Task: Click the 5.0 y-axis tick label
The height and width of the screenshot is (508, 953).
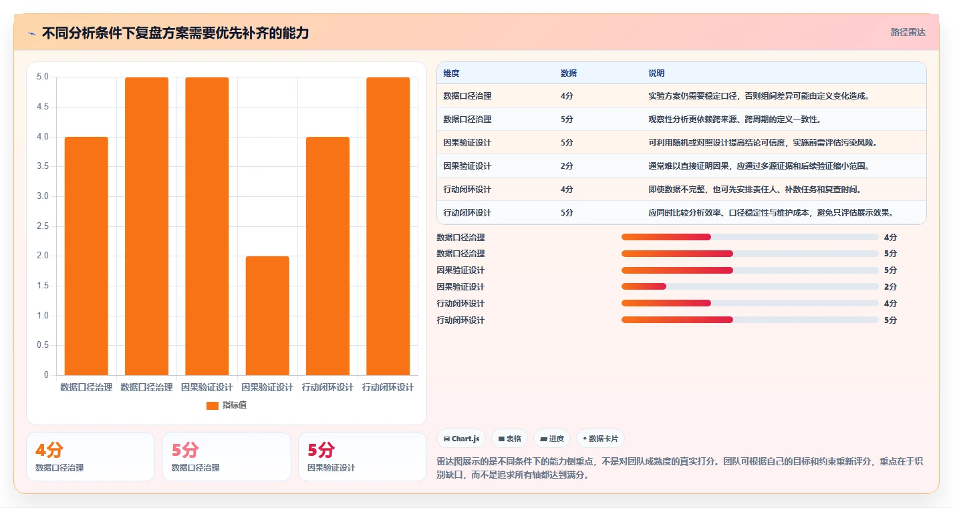Action: 42,77
